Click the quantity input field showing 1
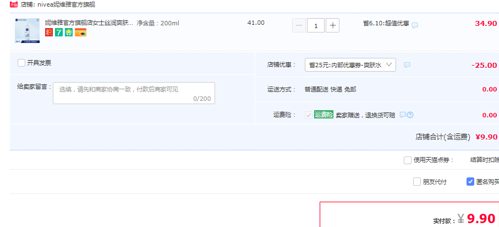The width and height of the screenshot is (499, 227). pos(316,25)
